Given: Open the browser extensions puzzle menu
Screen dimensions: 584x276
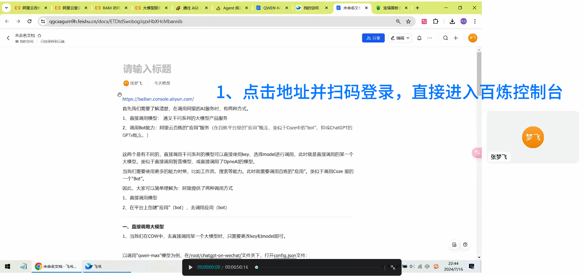Looking at the screenshot, I should (436, 21).
